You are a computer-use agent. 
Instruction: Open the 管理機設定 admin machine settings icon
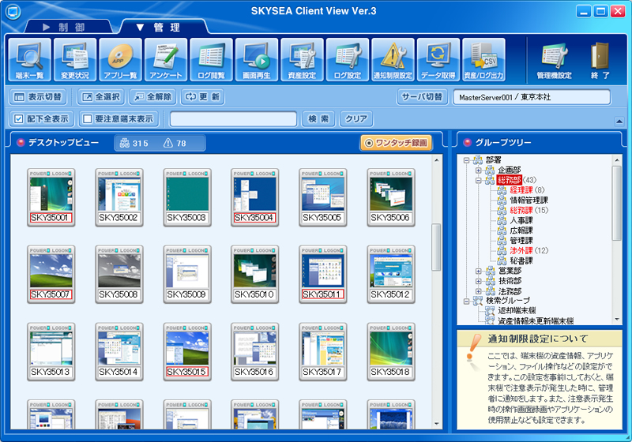click(555, 61)
